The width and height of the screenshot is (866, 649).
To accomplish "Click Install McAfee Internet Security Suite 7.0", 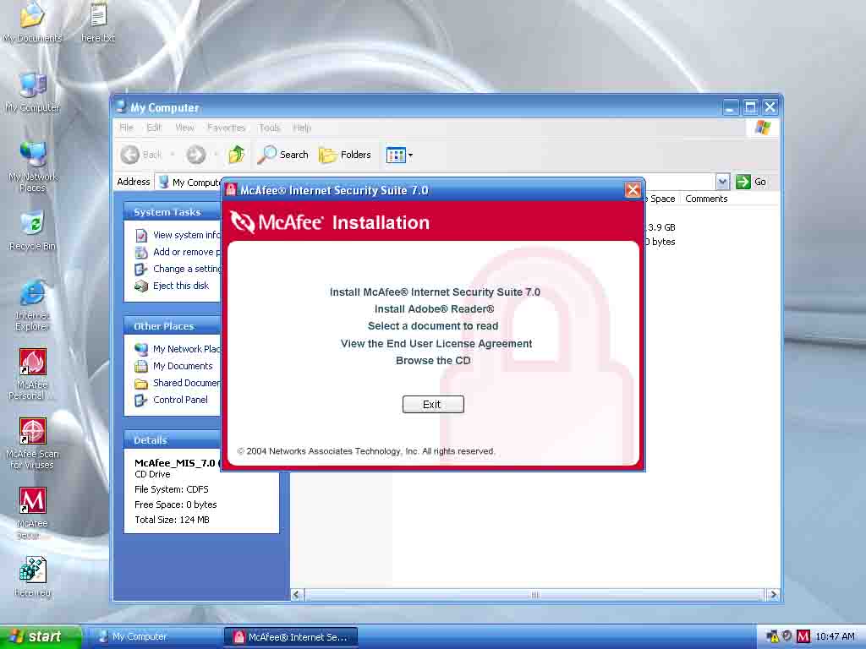I will tap(435, 292).
